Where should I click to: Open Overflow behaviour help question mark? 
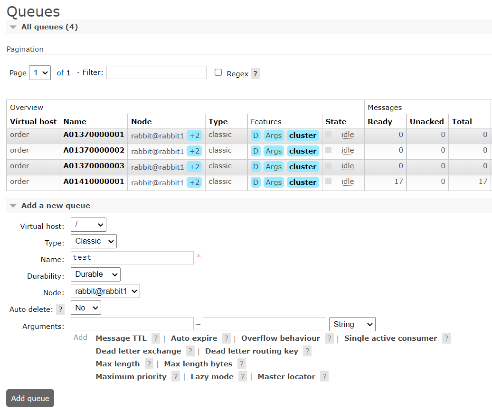pos(329,338)
